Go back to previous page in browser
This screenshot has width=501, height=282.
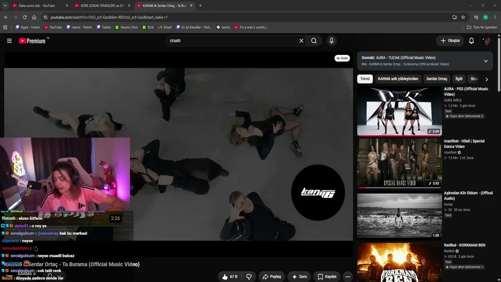point(6,17)
